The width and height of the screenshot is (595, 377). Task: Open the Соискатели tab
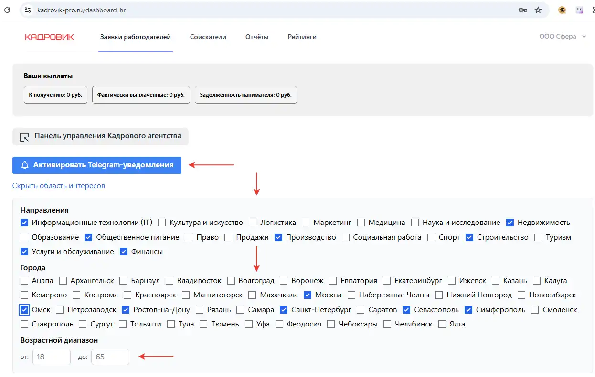[x=208, y=37]
